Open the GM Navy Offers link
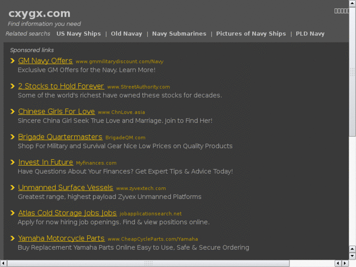Viewport: 356px width, 267px height. (x=45, y=61)
